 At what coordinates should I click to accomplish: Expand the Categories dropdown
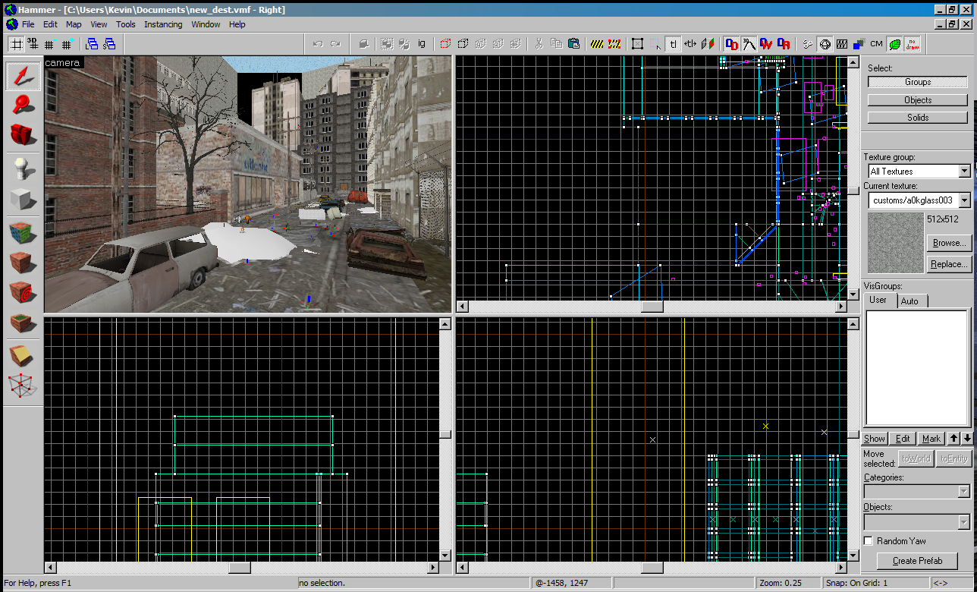tap(964, 492)
